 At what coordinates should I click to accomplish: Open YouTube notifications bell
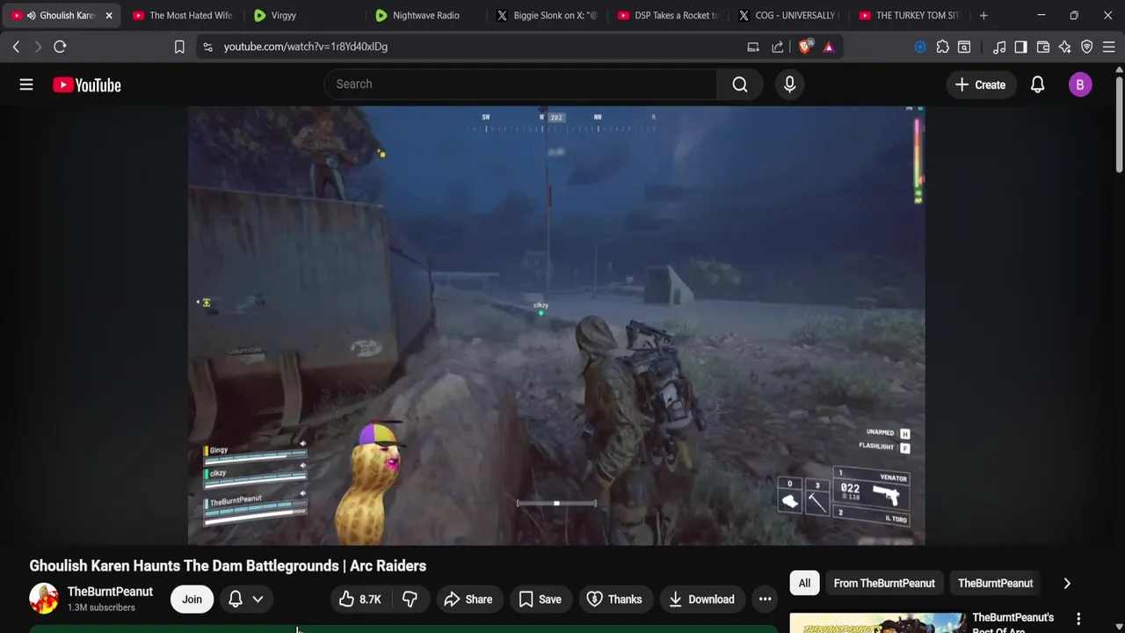(1037, 84)
